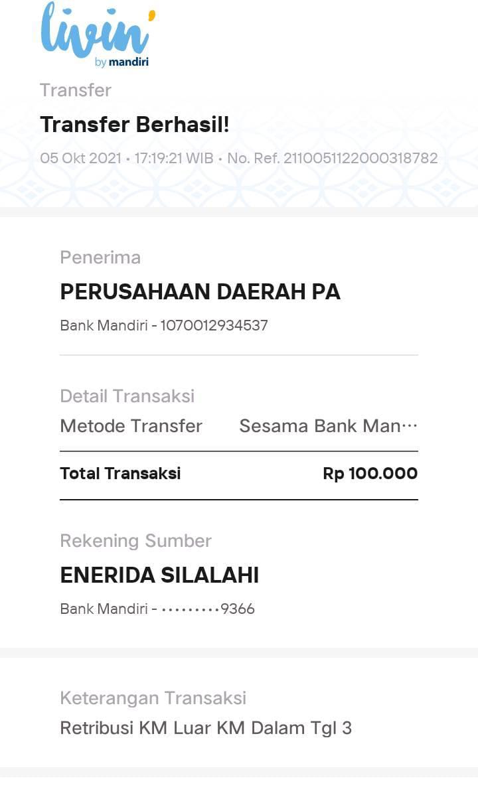This screenshot has height=807, width=478.
Task: Click the "Keterangan Transaksi" label
Action: pyautogui.click(x=153, y=698)
